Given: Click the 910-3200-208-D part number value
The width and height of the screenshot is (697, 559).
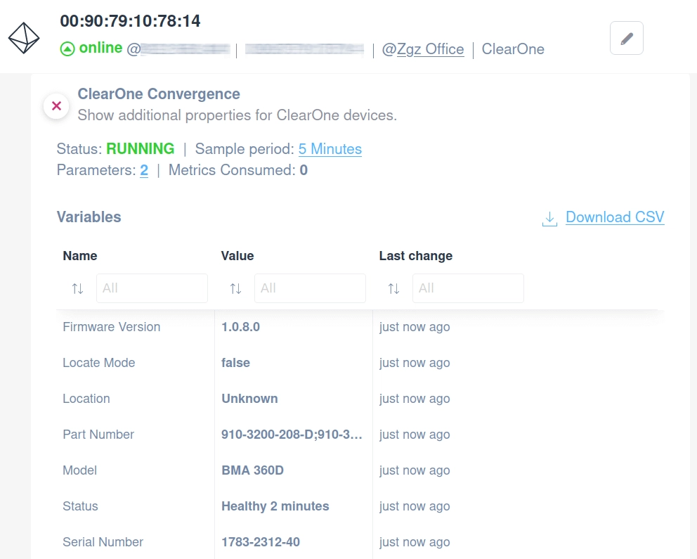Looking at the screenshot, I should coord(292,435).
